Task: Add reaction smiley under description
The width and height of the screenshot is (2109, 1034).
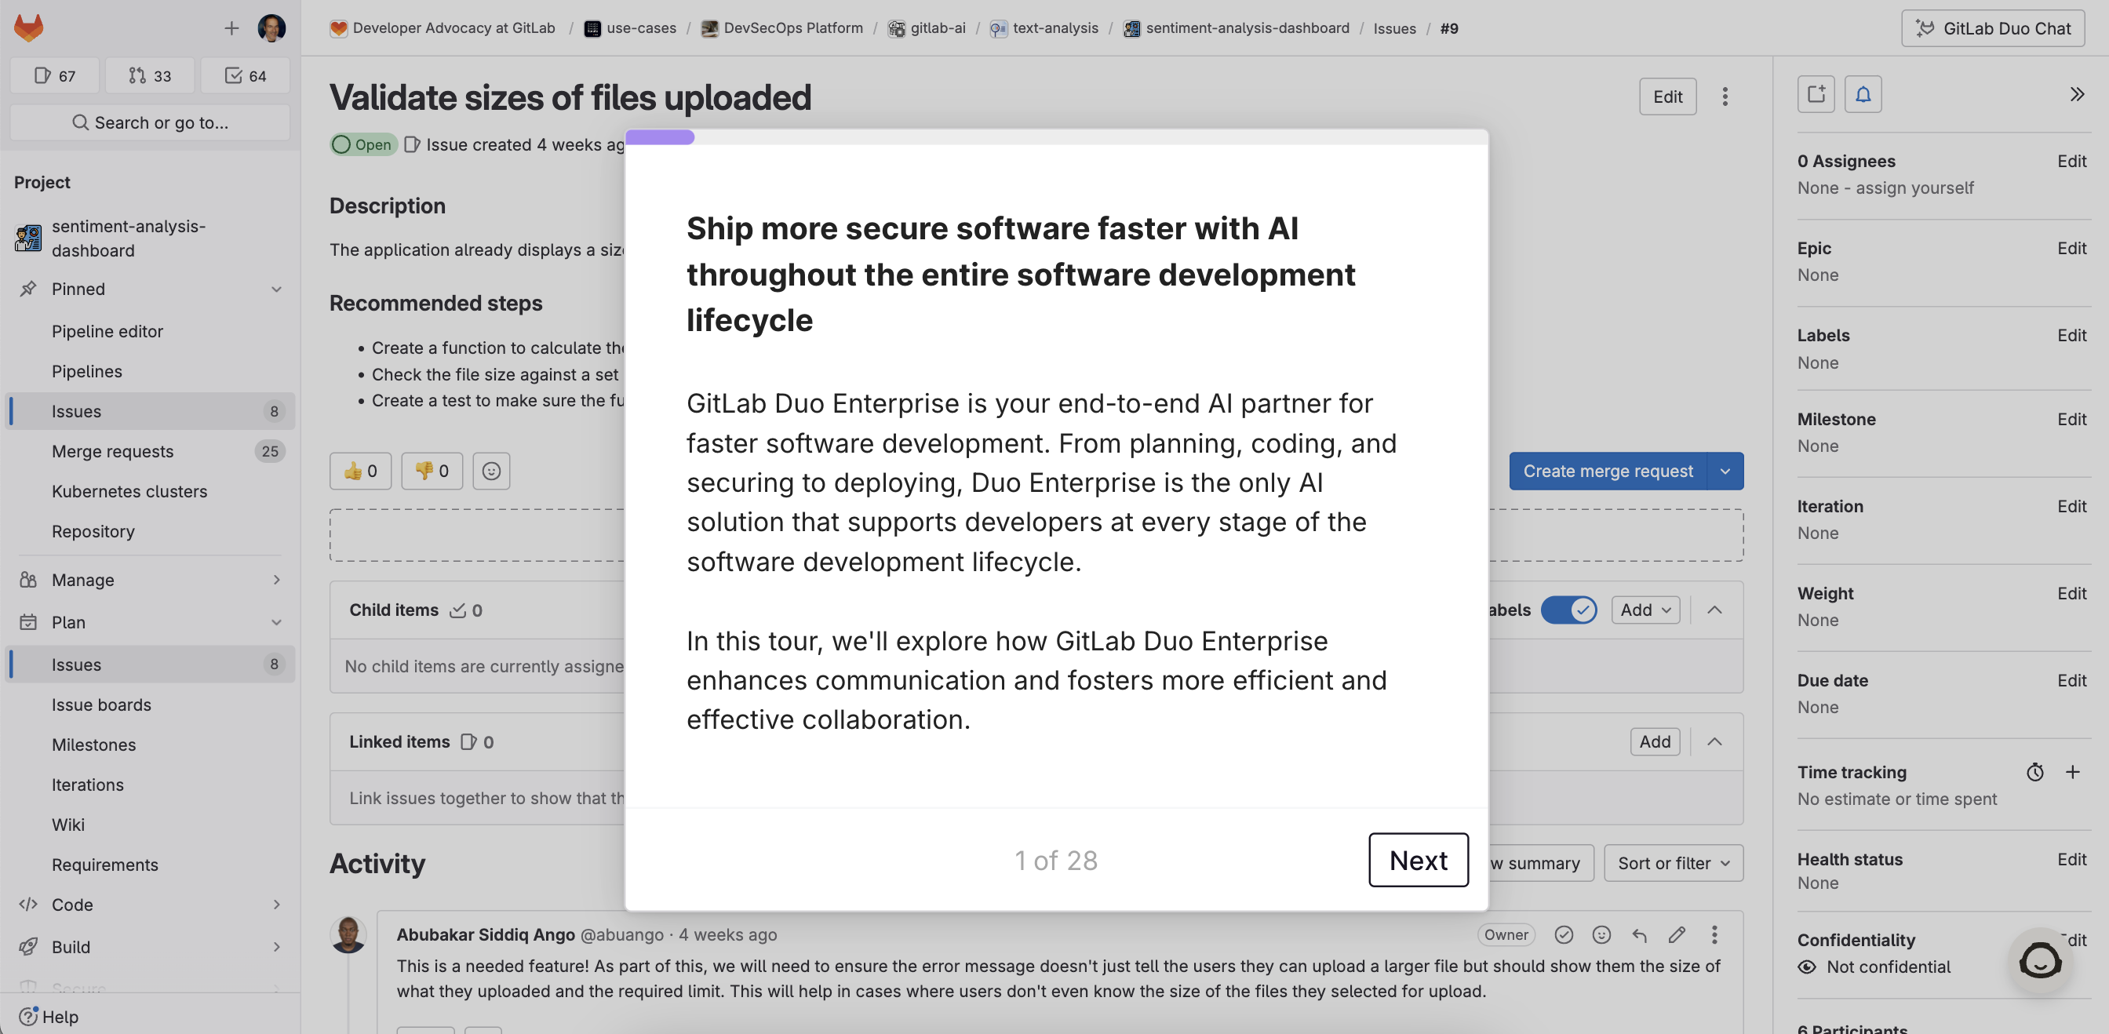Action: [490, 471]
